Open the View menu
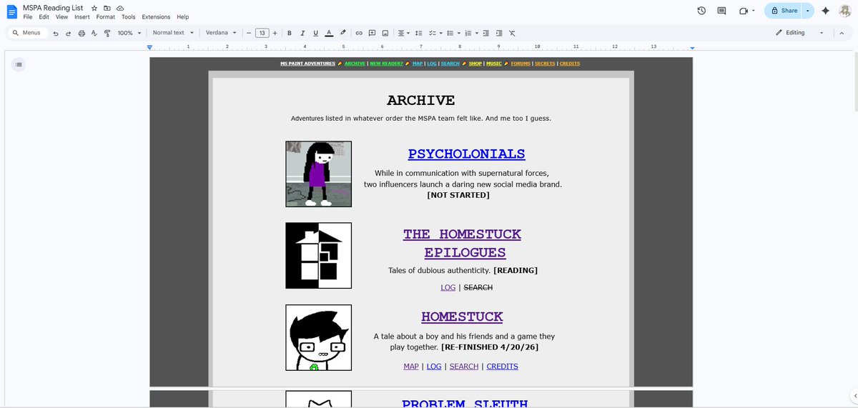 (62, 16)
